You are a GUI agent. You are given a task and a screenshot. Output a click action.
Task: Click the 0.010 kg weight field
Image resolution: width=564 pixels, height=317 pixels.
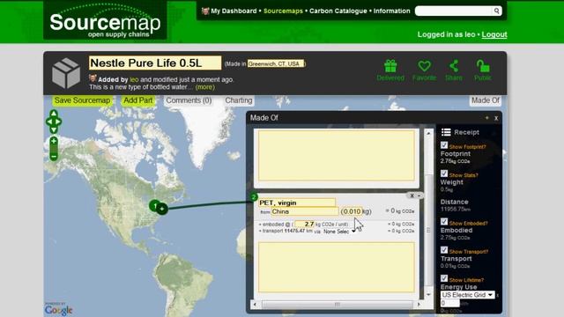[x=352, y=211]
